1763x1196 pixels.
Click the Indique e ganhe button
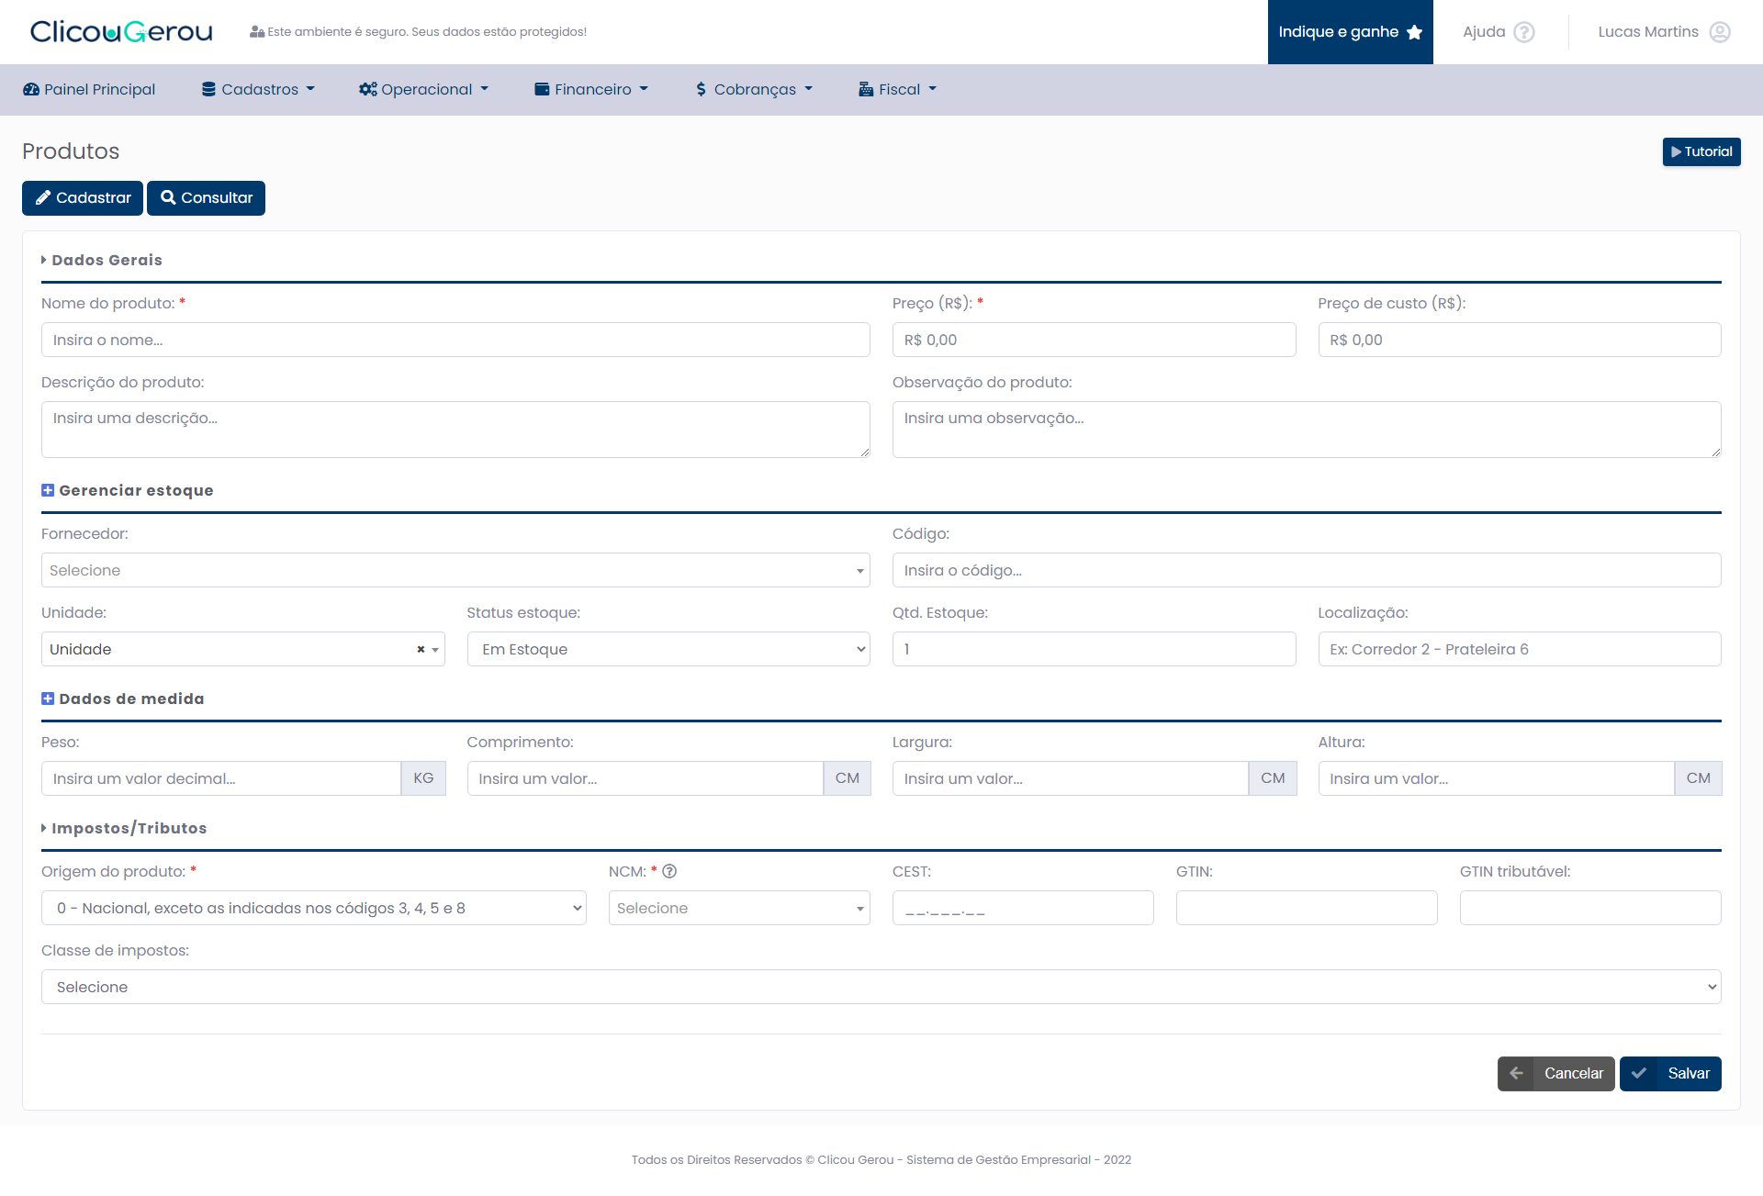point(1351,32)
